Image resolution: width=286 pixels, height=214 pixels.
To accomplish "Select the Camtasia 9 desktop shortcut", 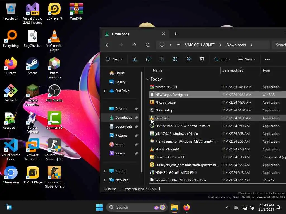I will pyautogui.click(x=54, y=120).
